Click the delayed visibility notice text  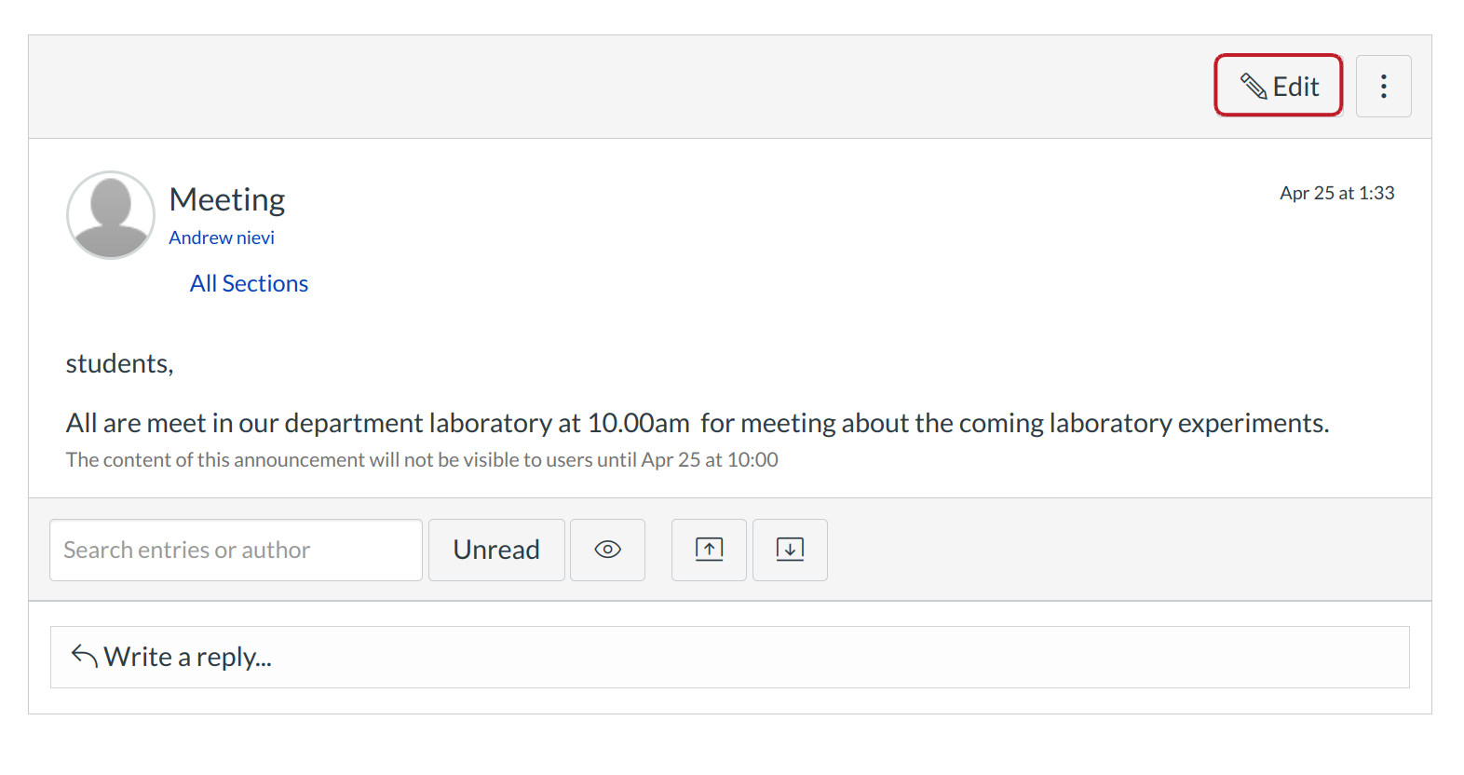click(x=422, y=459)
